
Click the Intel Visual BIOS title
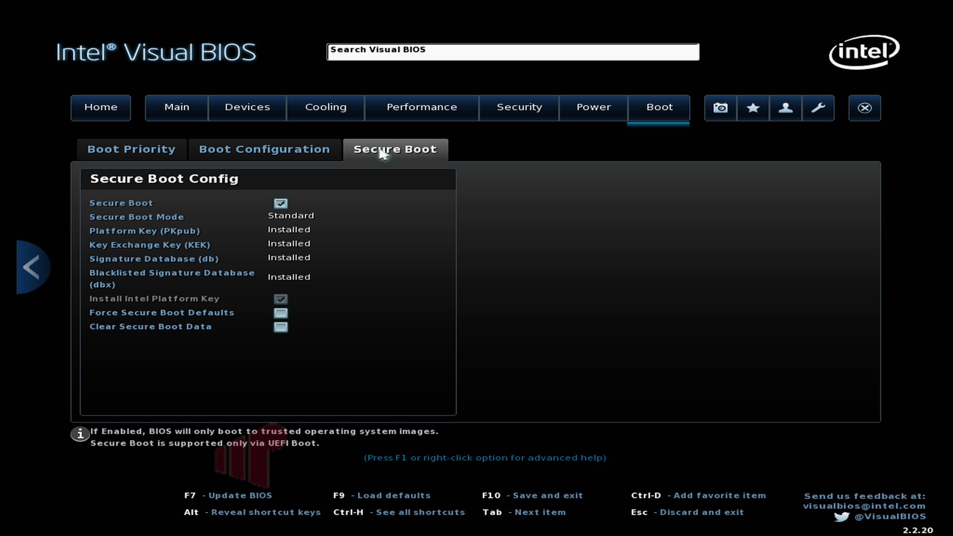[156, 52]
